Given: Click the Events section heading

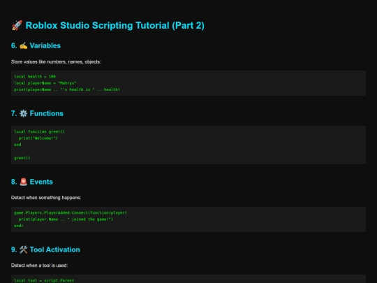Looking at the screenshot, I should [32, 182].
